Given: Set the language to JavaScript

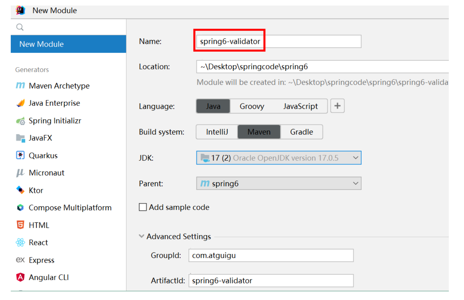Looking at the screenshot, I should [300, 106].
